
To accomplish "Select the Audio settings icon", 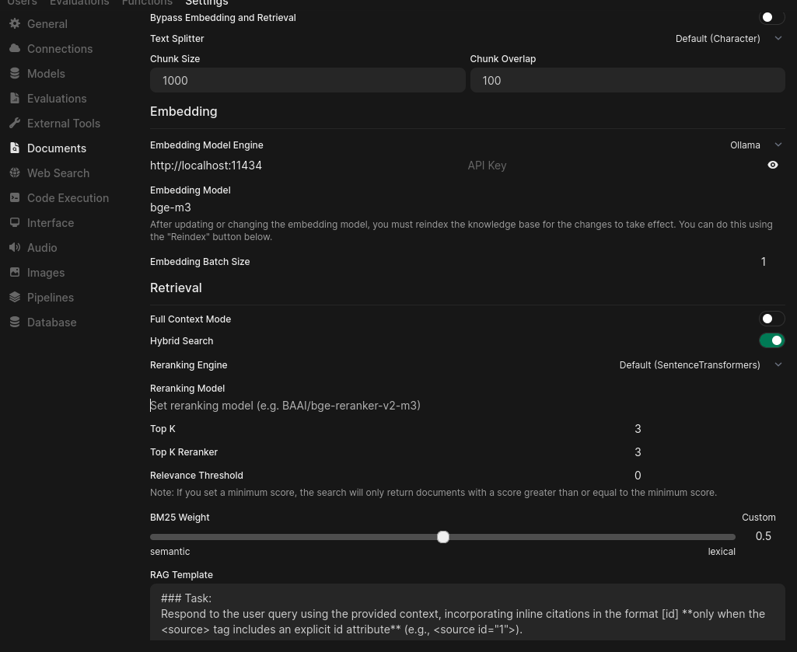I will (16, 247).
